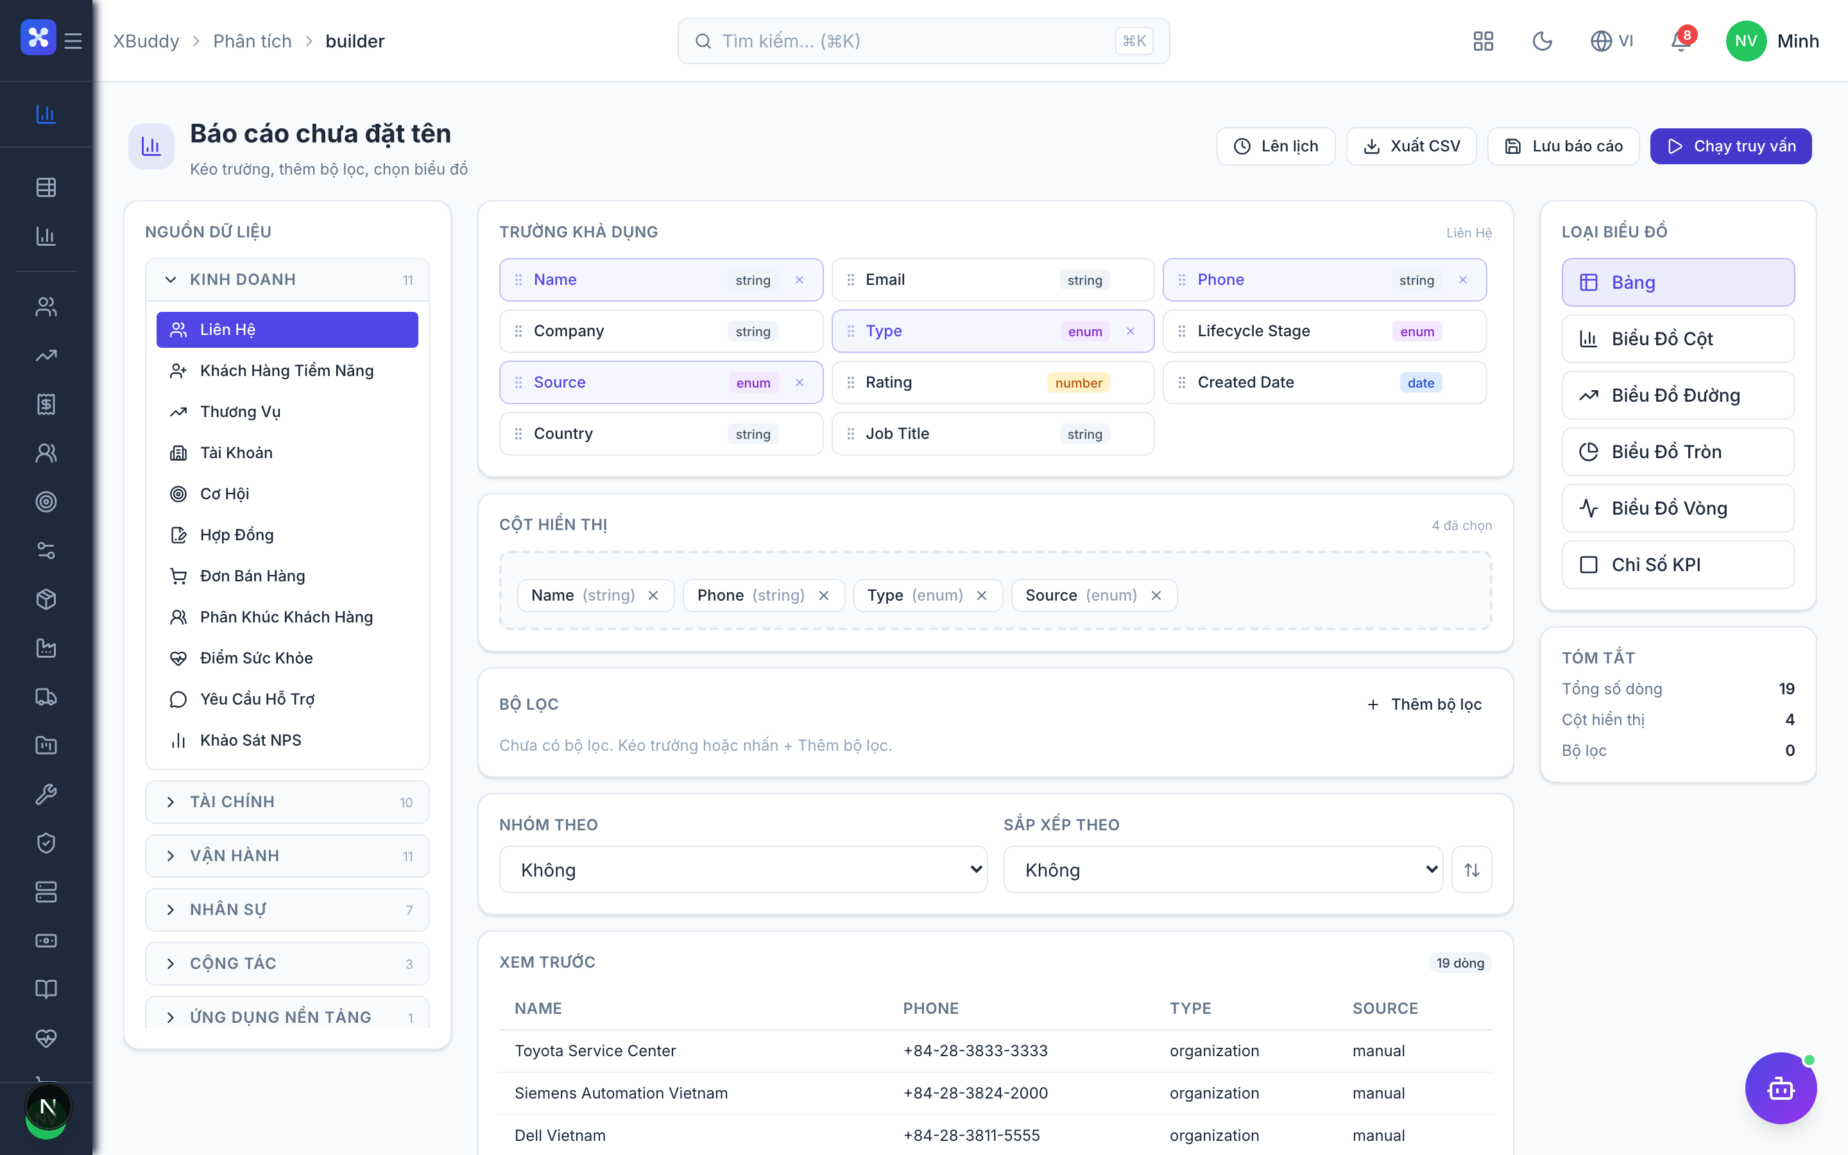Go to Phân tích breadcrumb
The image size is (1848, 1155).
(252, 41)
